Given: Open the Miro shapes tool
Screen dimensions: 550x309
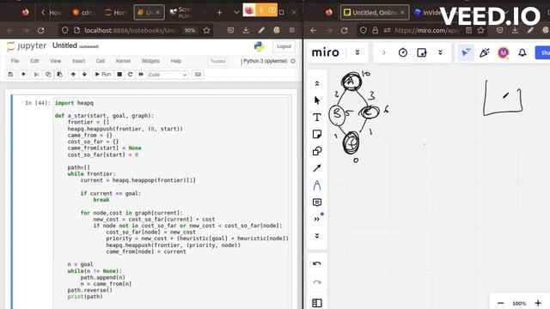Looking at the screenshot, I should [317, 151].
